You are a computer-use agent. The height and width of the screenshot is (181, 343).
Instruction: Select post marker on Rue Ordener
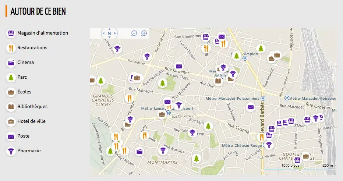179,66
